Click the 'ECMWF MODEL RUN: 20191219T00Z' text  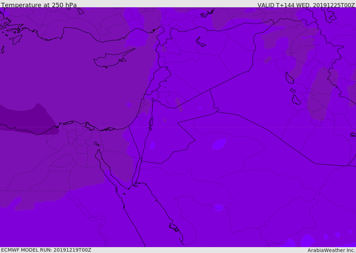[46, 250]
